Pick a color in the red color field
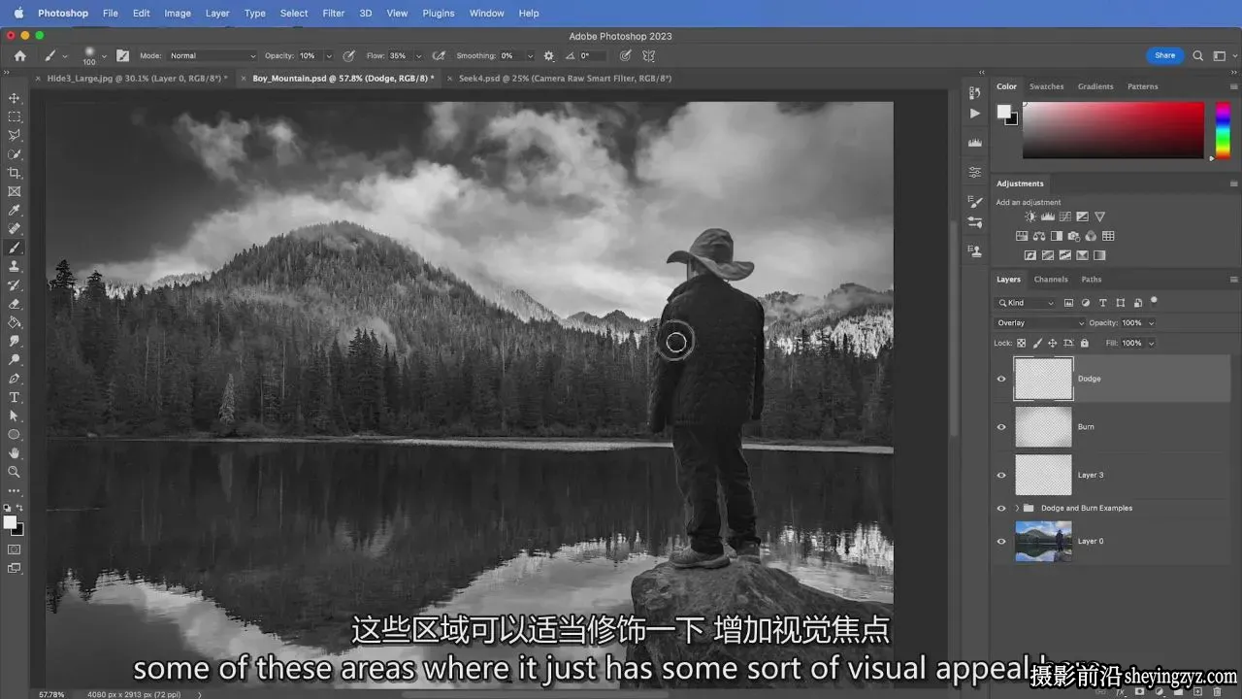Viewport: 1242px width, 699px height. [1113, 130]
